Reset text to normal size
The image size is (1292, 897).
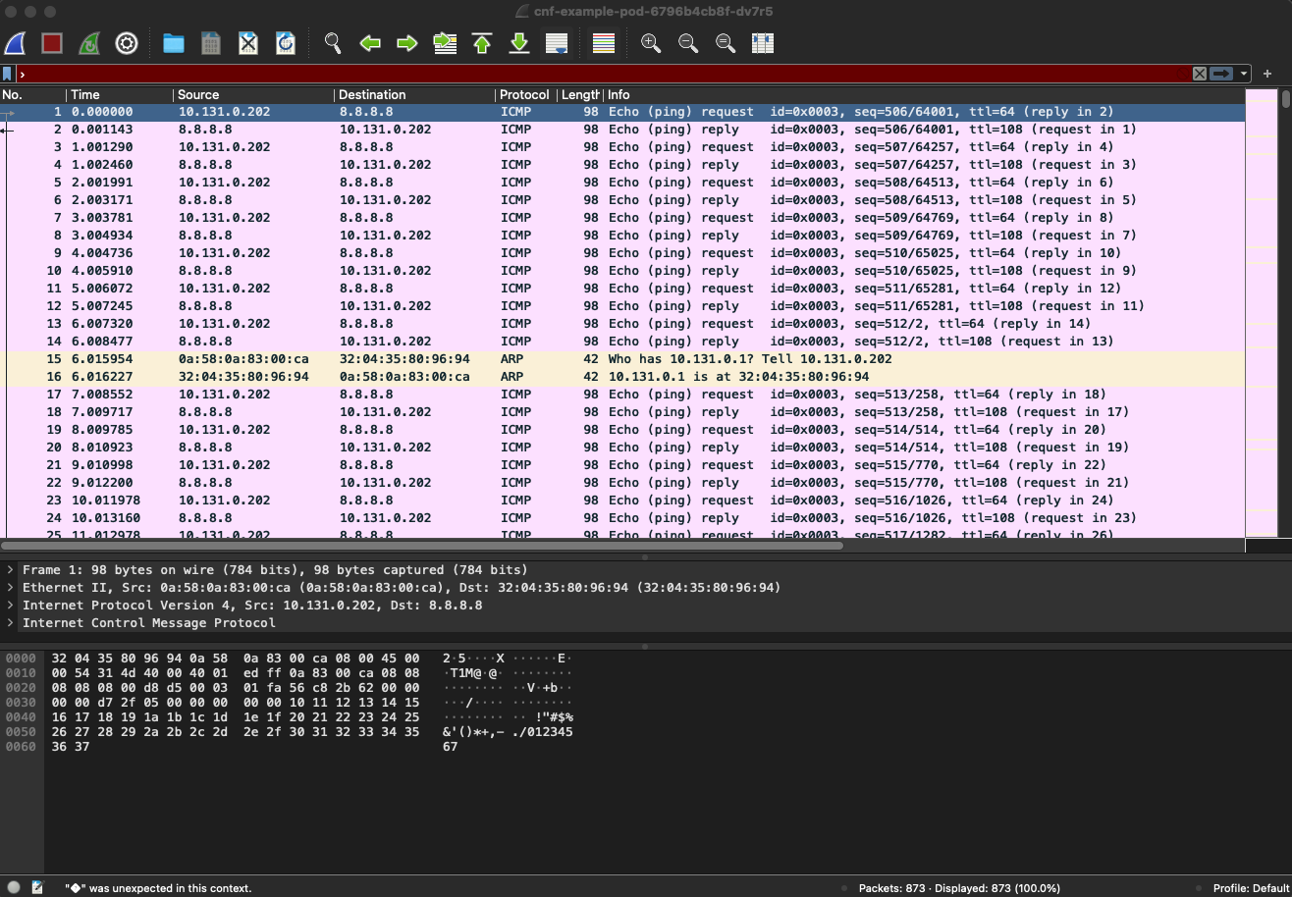726,43
